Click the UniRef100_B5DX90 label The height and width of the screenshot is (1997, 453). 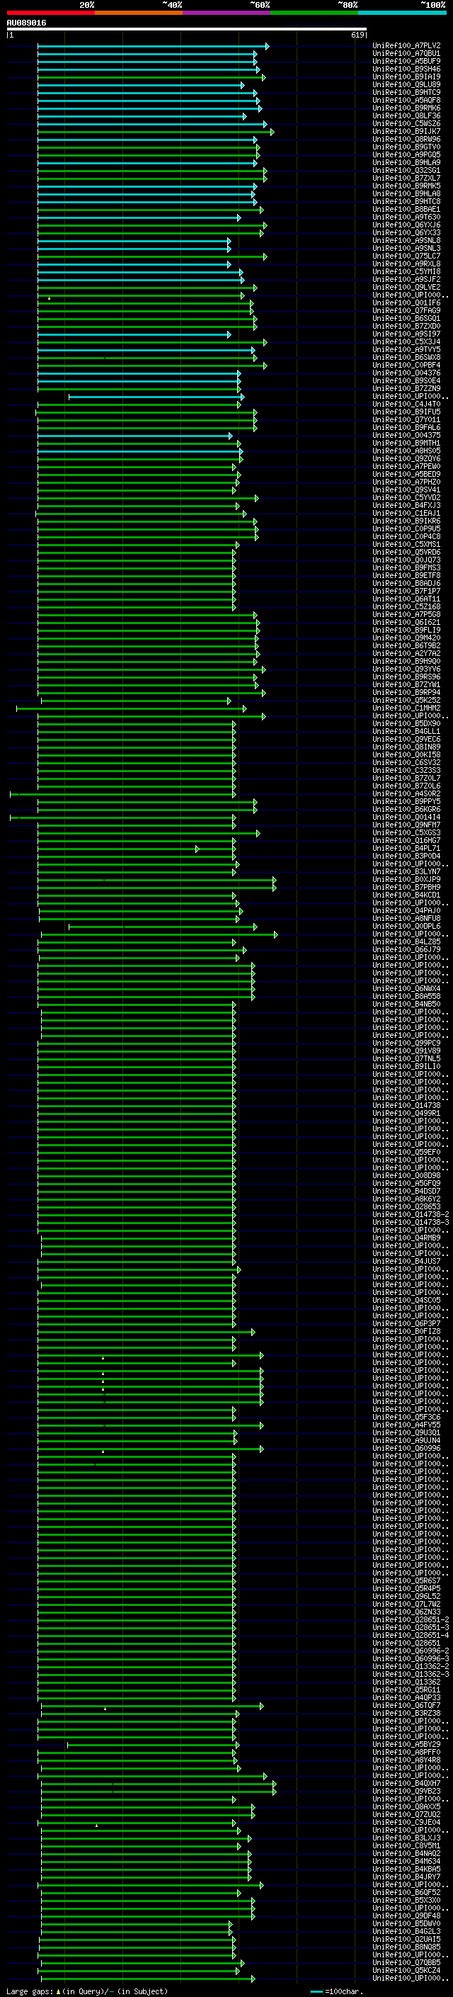406,724
